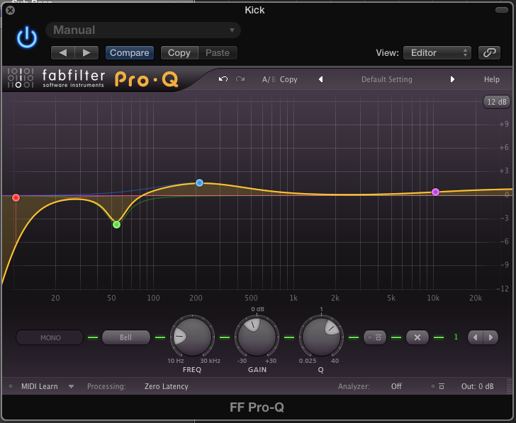Screen dimensions: 516x423
Task: Click the Bell filter shape button
Action: pyautogui.click(x=125, y=337)
